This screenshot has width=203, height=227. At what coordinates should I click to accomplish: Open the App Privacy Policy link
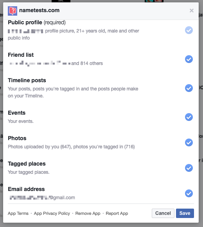(52, 213)
